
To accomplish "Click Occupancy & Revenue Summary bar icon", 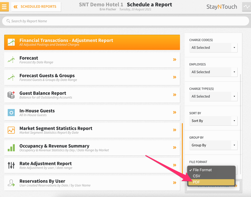I will tap(11, 148).
